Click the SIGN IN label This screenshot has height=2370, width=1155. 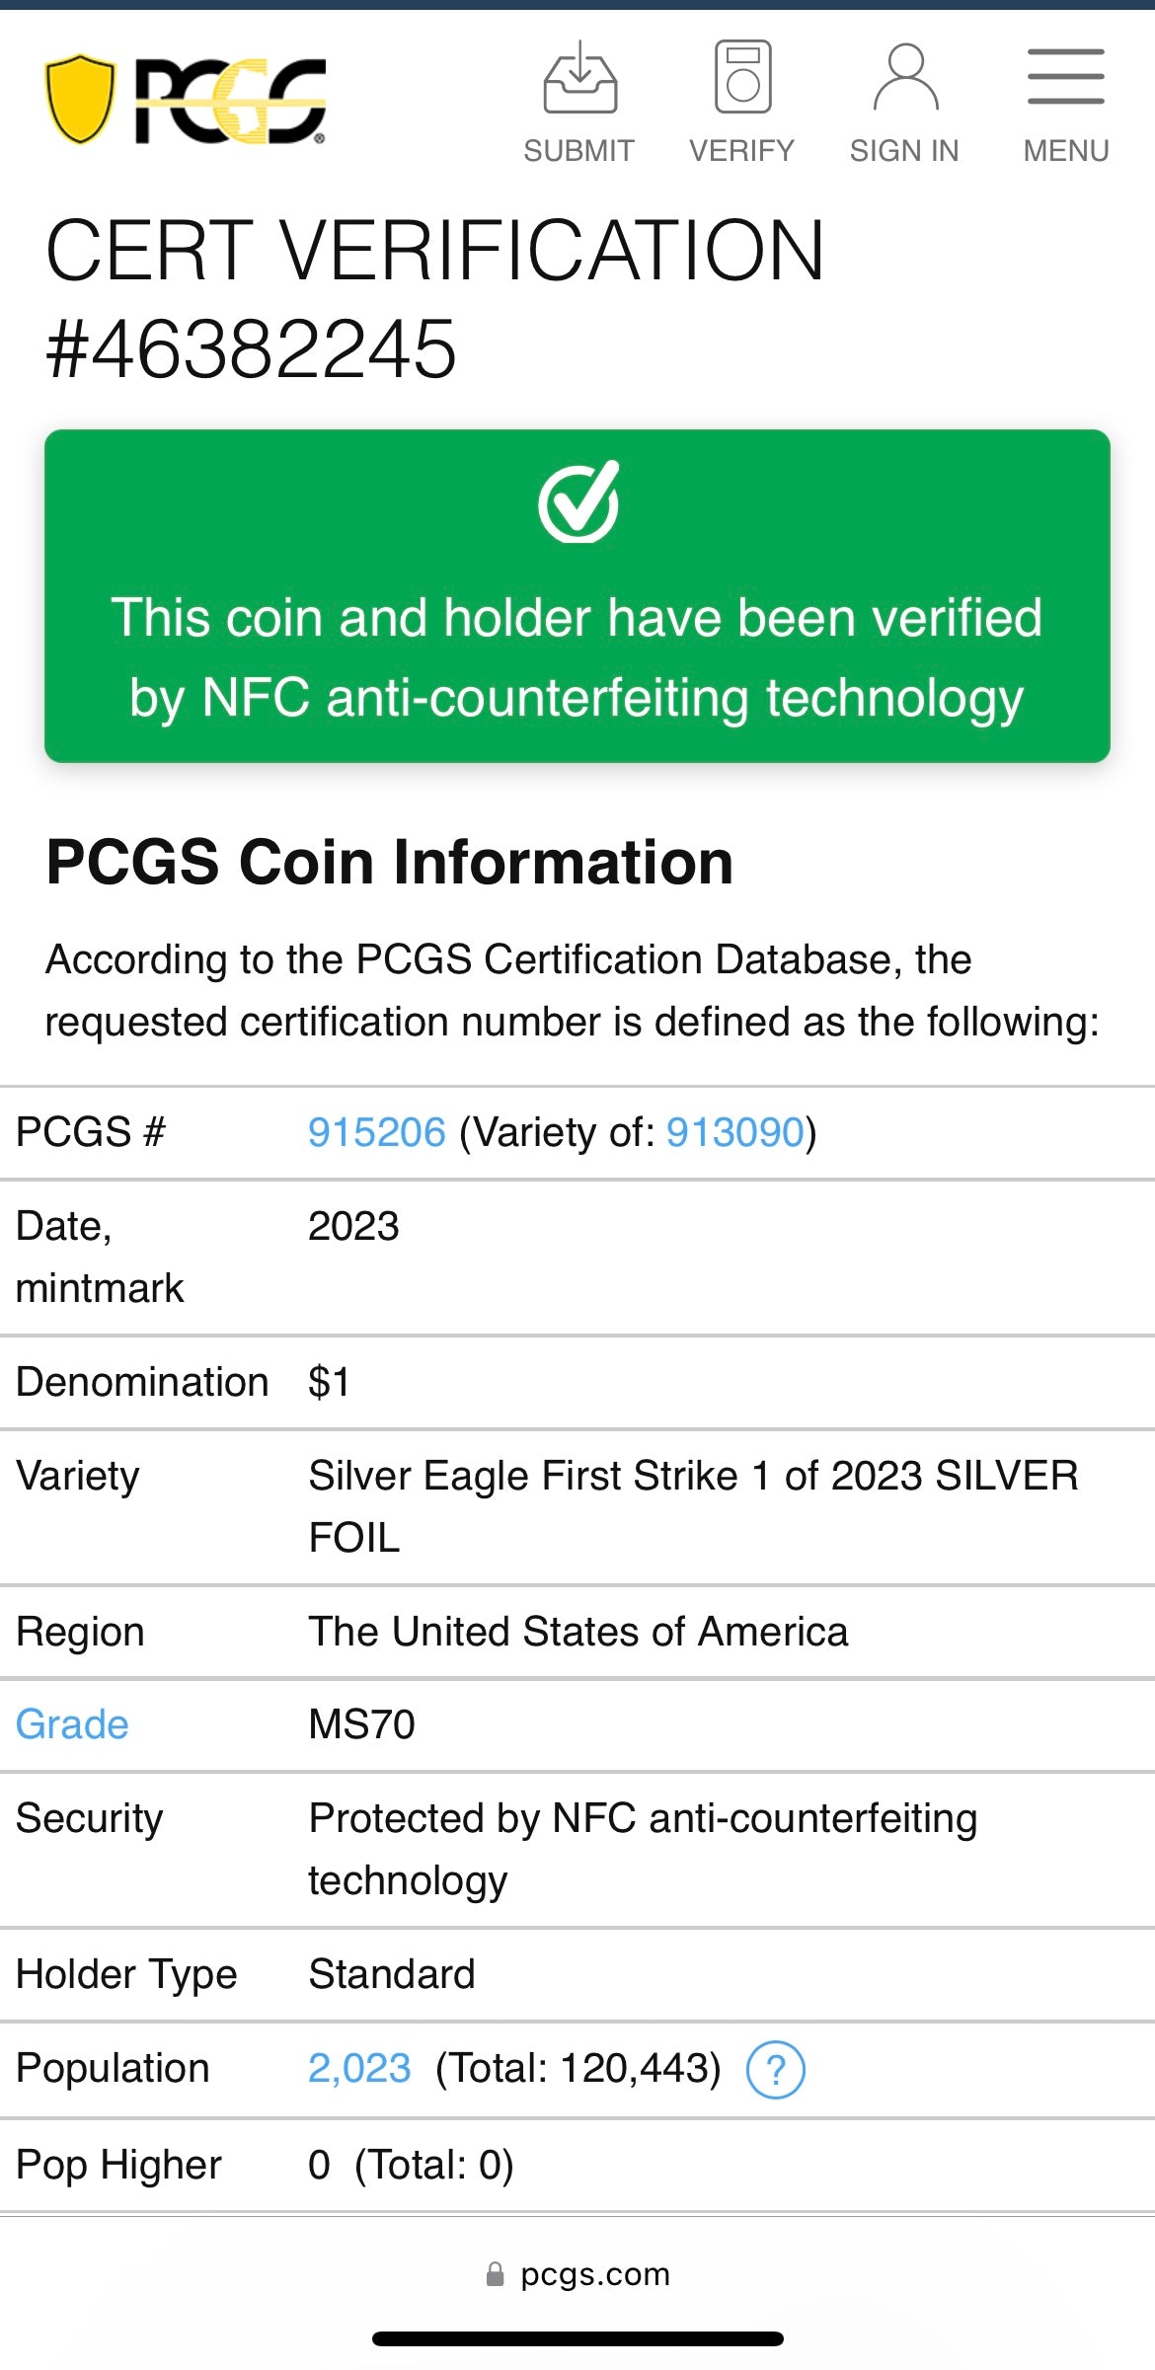click(x=904, y=150)
